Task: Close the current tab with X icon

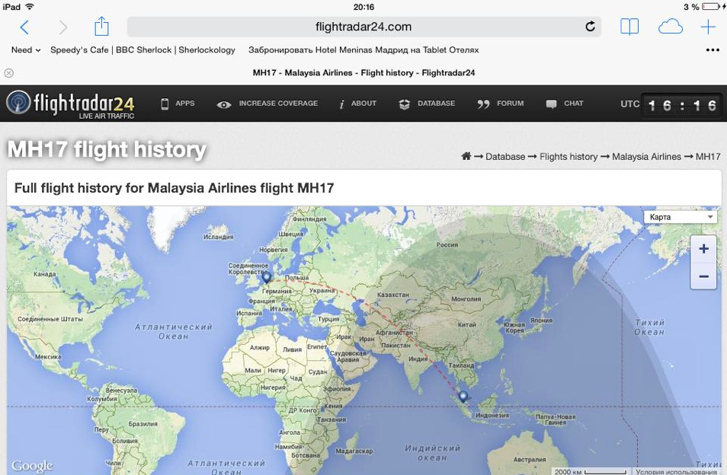Action: click(x=9, y=73)
